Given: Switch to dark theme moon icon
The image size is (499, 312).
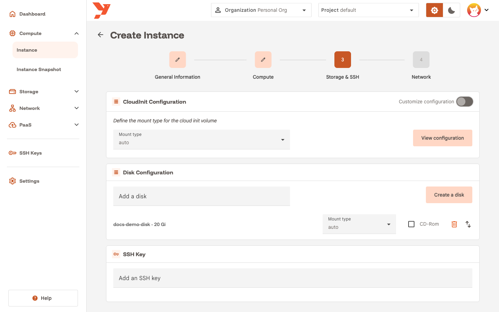Looking at the screenshot, I should [x=452, y=10].
